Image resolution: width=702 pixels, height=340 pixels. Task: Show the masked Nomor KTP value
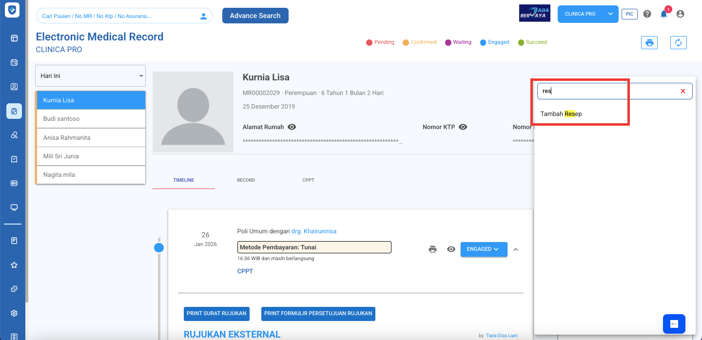click(x=463, y=127)
